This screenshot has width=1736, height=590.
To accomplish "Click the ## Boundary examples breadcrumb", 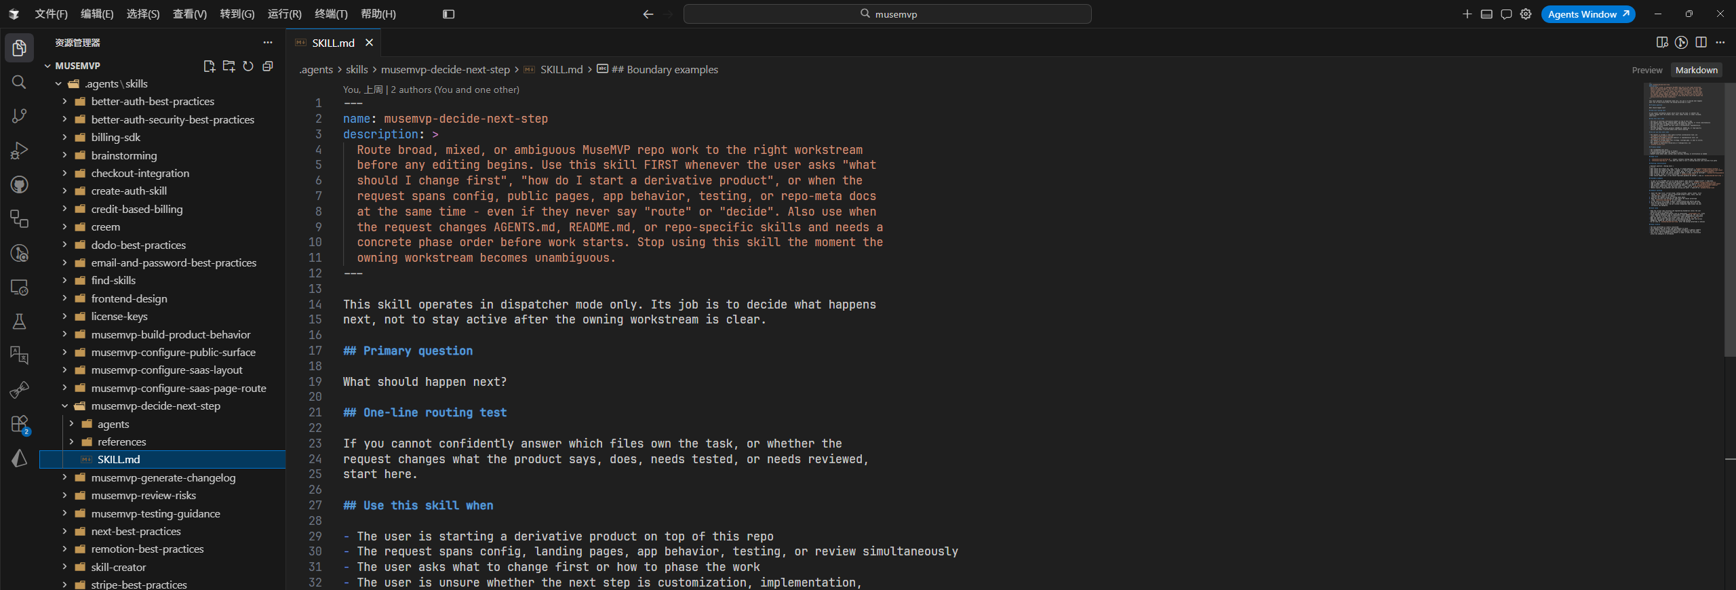I will click(665, 70).
